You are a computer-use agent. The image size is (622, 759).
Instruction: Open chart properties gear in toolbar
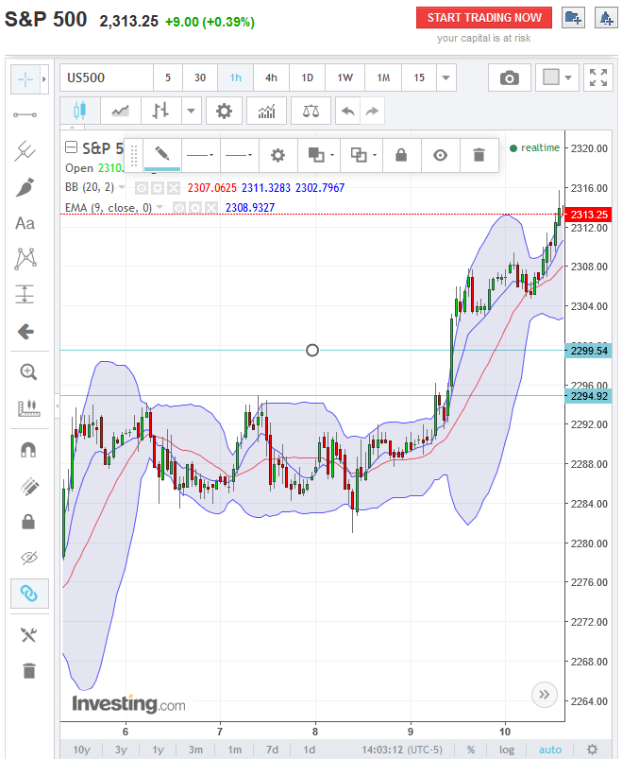point(224,111)
